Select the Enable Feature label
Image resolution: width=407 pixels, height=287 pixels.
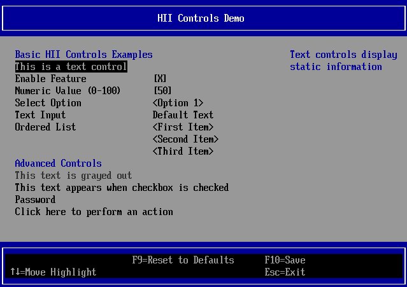pos(50,79)
